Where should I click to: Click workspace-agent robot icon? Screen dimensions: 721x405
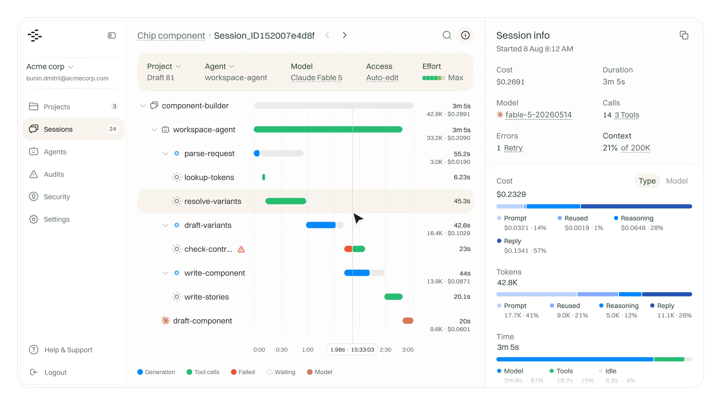(x=166, y=129)
